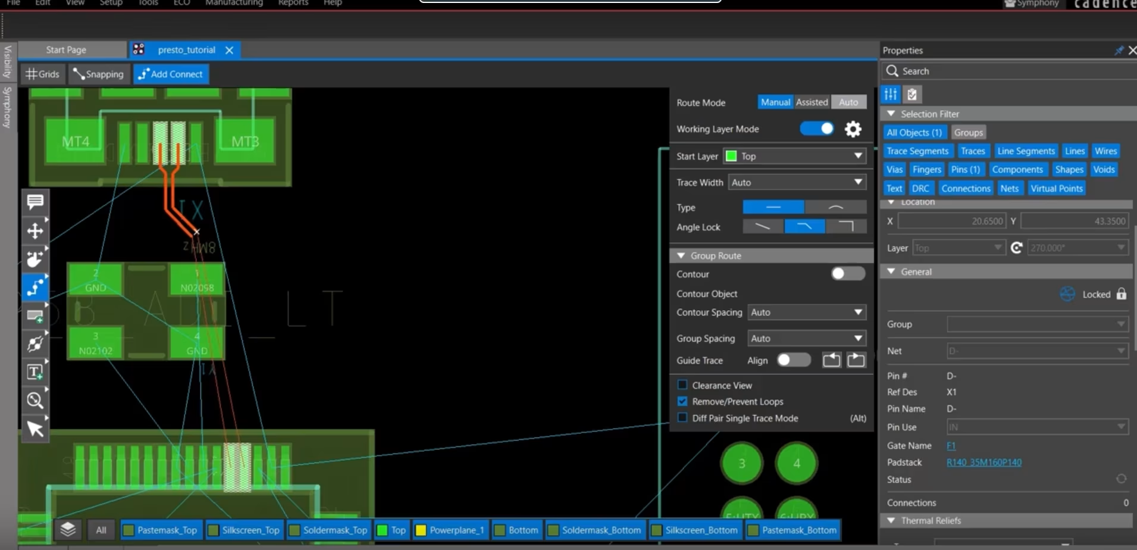Open the Manufacturing menu
This screenshot has width=1137, height=550.
coord(234,3)
